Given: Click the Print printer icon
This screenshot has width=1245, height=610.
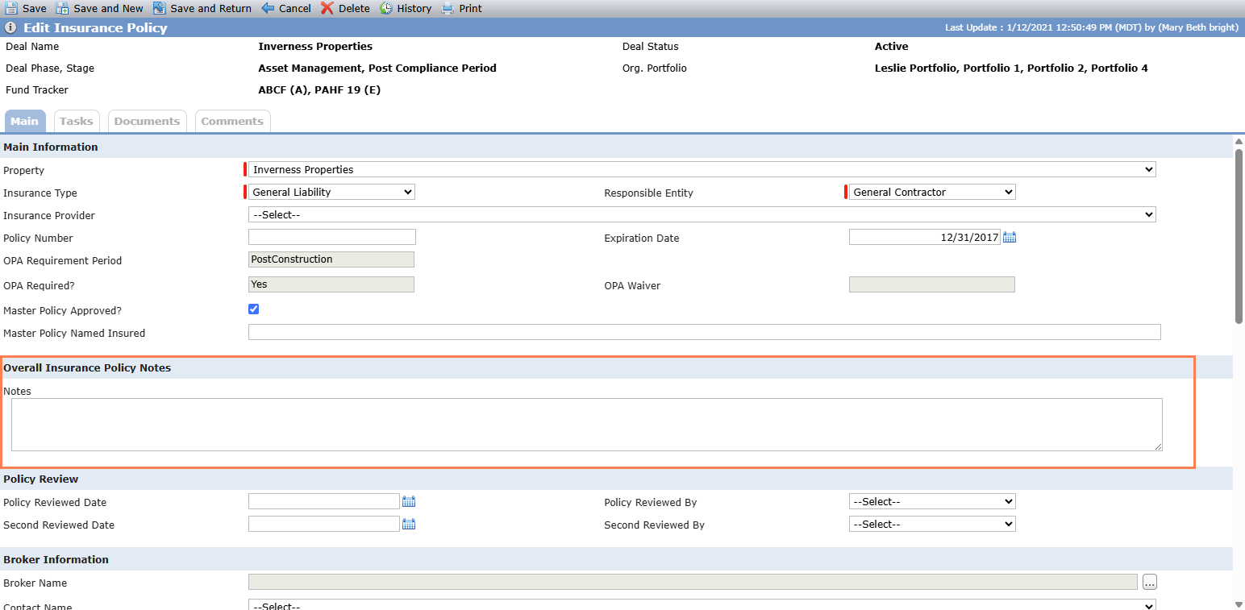Looking at the screenshot, I should click(448, 8).
